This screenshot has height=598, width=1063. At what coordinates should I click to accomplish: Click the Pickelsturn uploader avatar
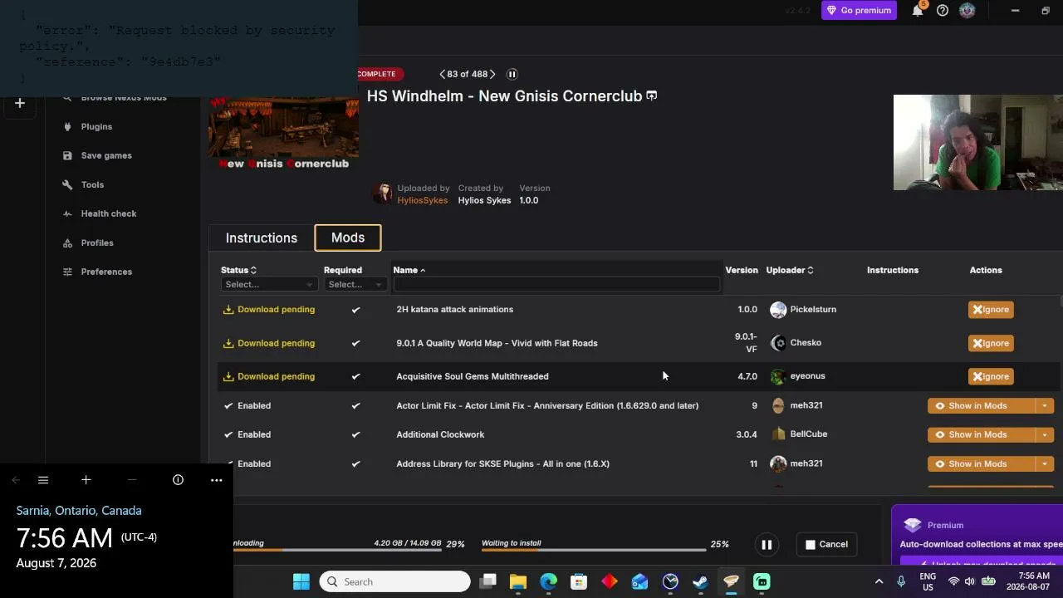(x=778, y=309)
